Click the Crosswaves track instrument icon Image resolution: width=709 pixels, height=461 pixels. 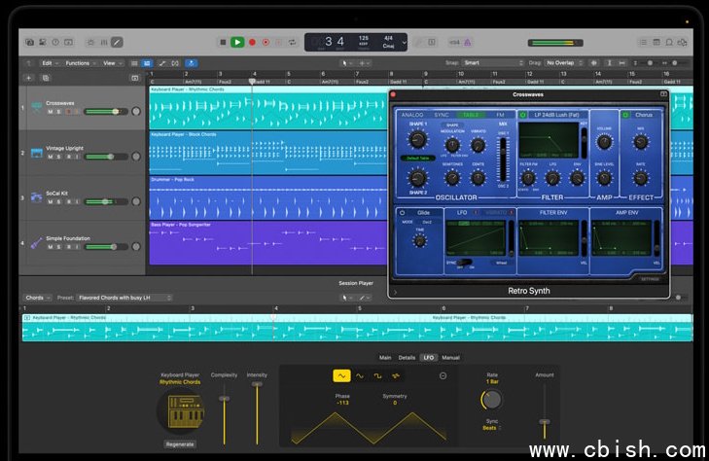tap(36, 106)
